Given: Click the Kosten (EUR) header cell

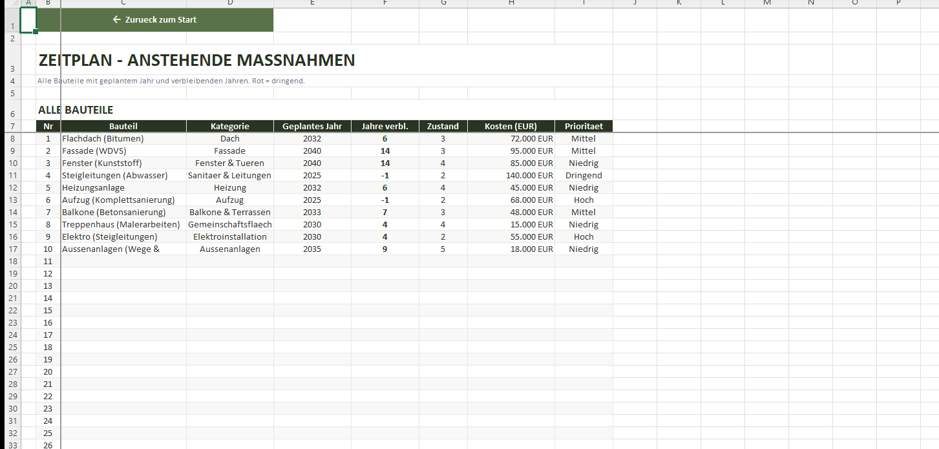Looking at the screenshot, I should (x=511, y=127).
